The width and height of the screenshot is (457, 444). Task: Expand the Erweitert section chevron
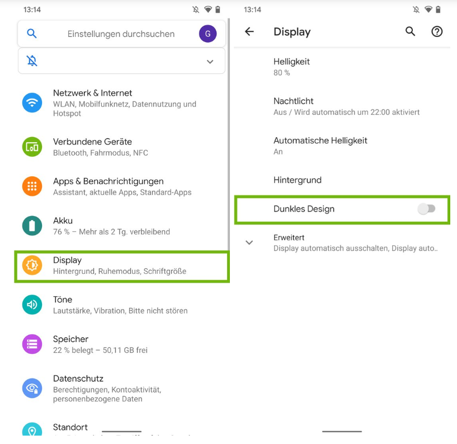coord(249,242)
